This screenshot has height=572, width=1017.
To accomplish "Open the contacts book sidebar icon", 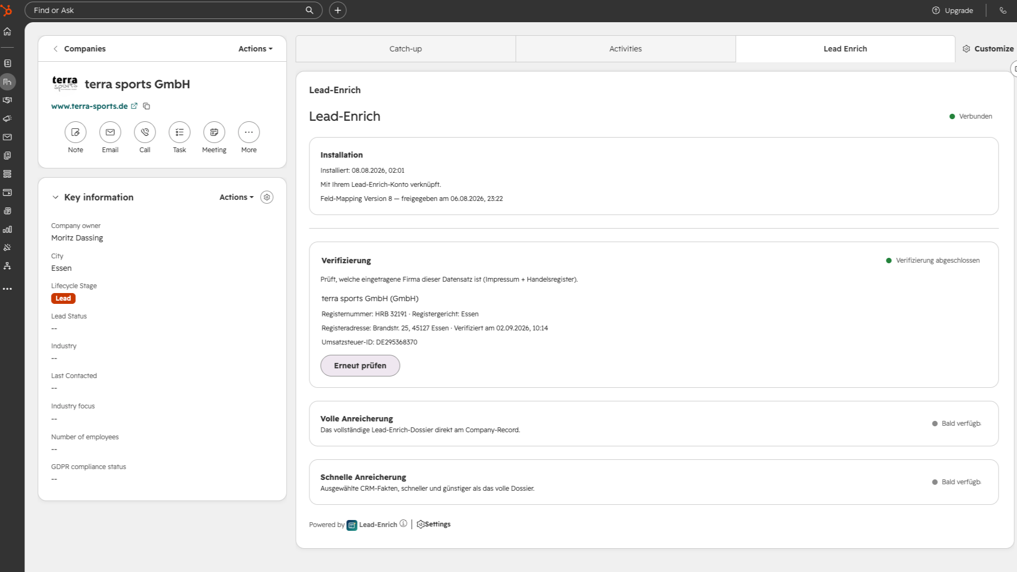I will pos(8,63).
